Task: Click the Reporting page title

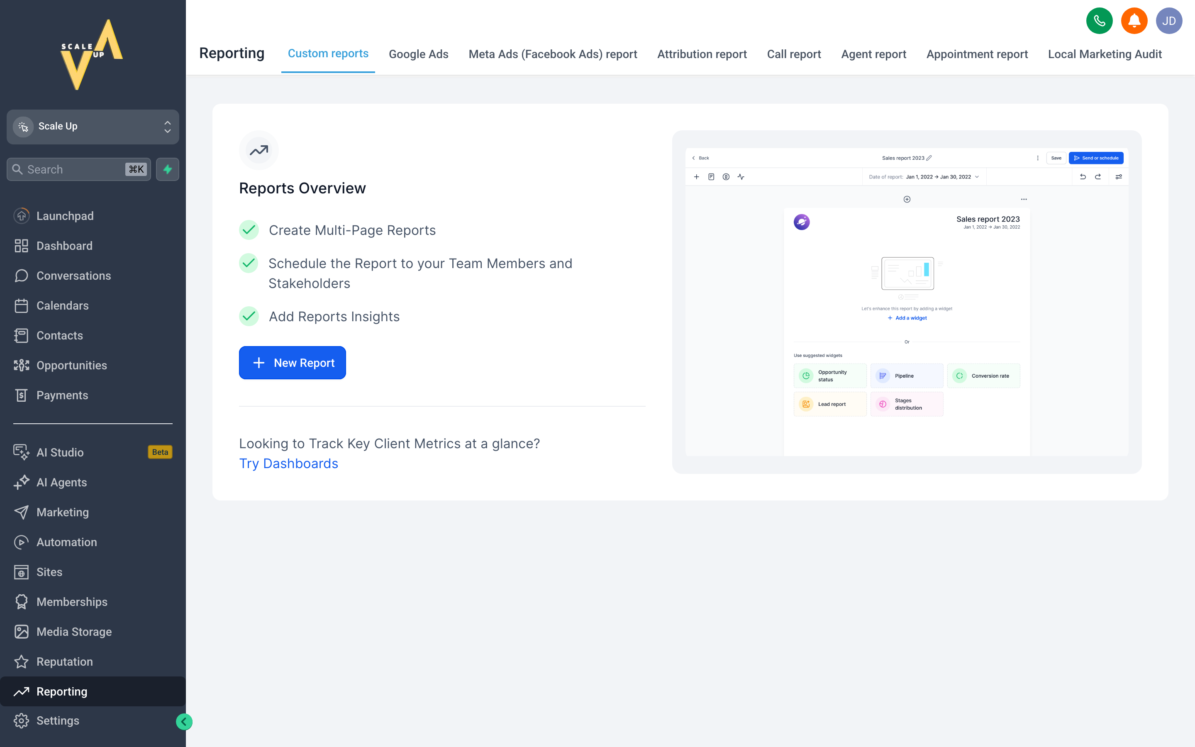Action: (232, 53)
